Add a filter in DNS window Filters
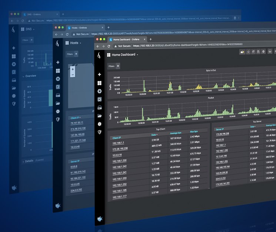The width and height of the screenshot is (276, 232). point(31,40)
